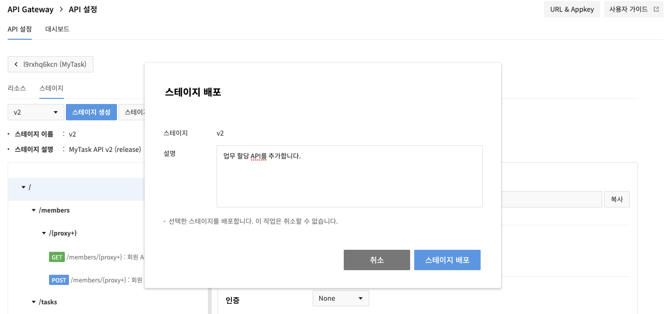Screen dimensions: 665x314
Task: Click the back arrow beside l9rxhq6kcn (MyTask)
Action: tap(16, 65)
